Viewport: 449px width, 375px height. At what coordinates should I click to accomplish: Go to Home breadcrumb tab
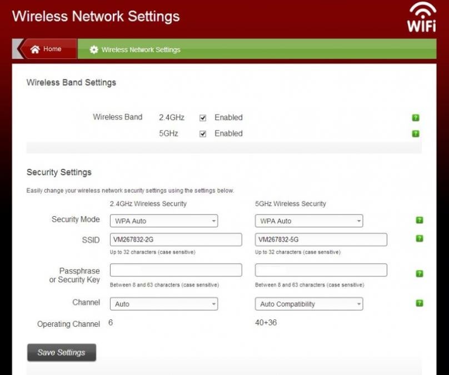coord(47,49)
